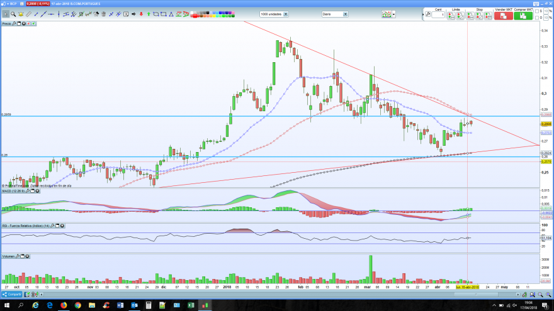Click the Comprar MKT buy button

523,16
